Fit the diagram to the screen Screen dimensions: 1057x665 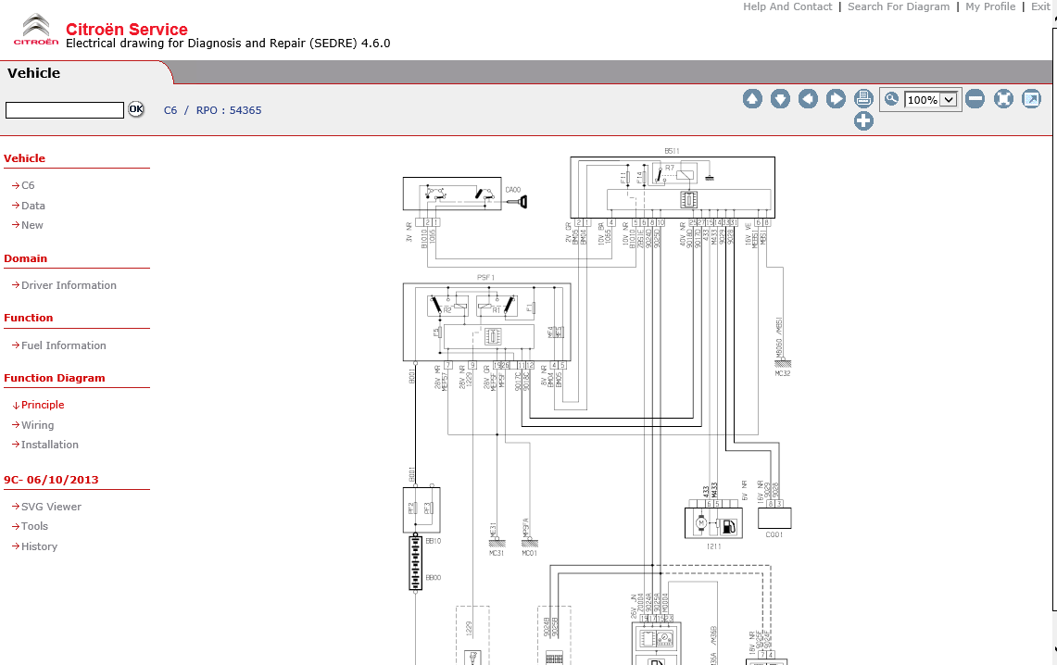pyautogui.click(x=1003, y=99)
